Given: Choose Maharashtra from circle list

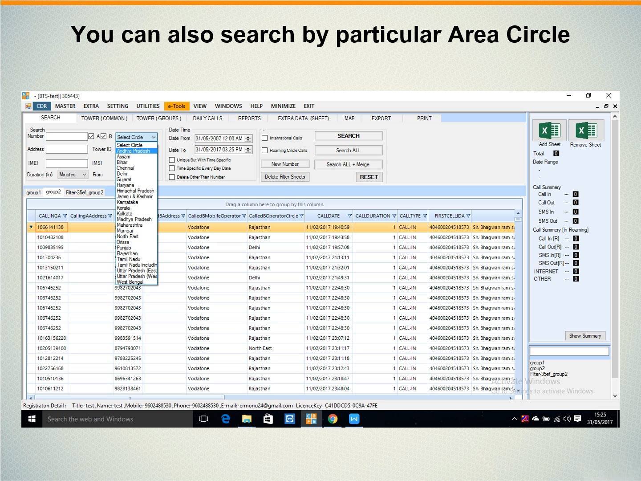Looking at the screenshot, I should [137, 225].
